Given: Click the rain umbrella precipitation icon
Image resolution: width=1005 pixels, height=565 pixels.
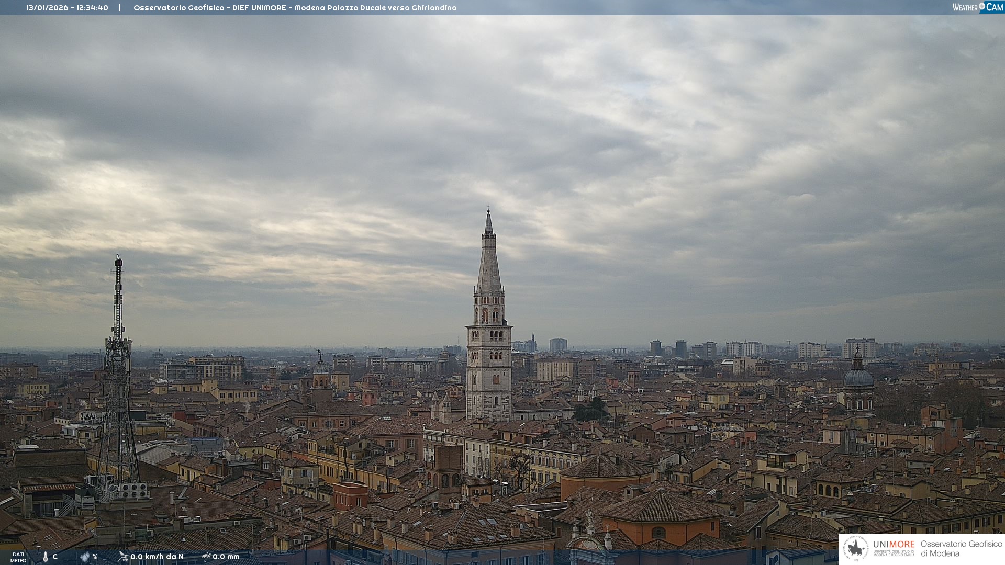Looking at the screenshot, I should pyautogui.click(x=206, y=557).
